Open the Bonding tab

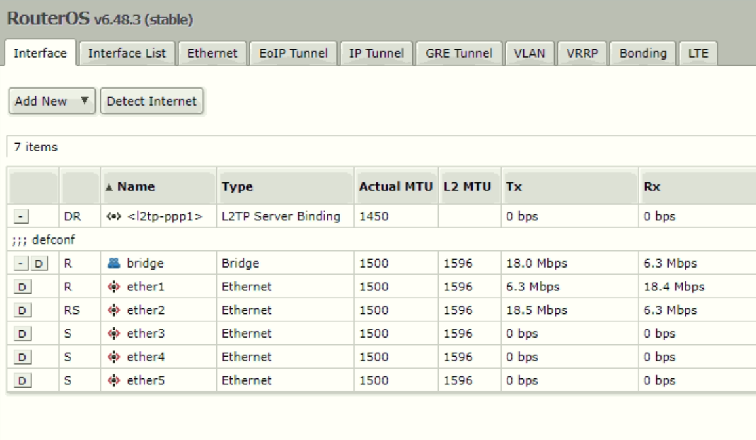coord(643,53)
